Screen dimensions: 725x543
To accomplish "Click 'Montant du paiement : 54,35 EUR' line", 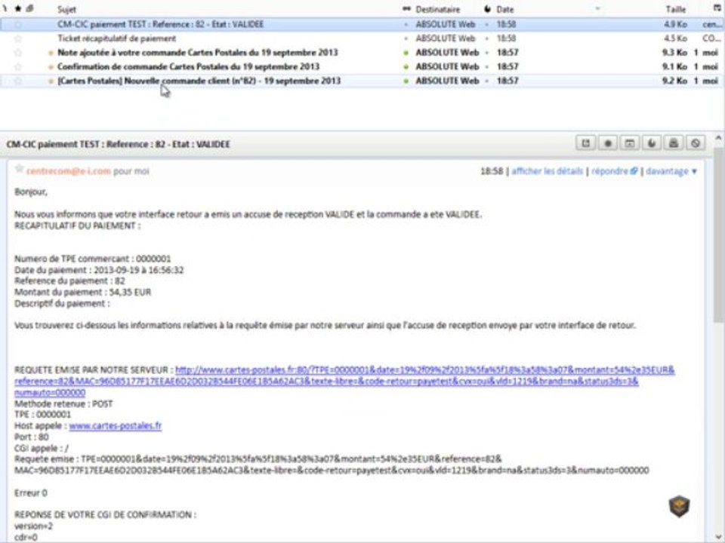I will coord(83,293).
